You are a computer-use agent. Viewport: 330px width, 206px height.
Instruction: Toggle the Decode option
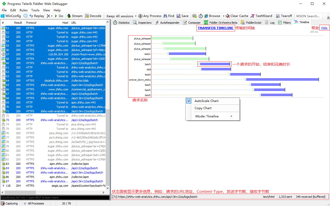point(93,16)
